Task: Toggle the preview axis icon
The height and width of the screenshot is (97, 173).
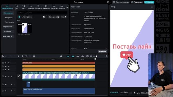Action: 82,56
